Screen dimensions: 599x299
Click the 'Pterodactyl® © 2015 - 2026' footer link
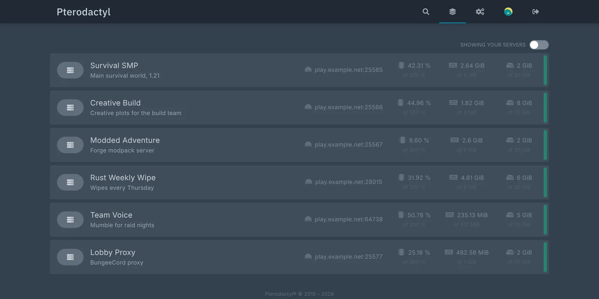coord(299,294)
